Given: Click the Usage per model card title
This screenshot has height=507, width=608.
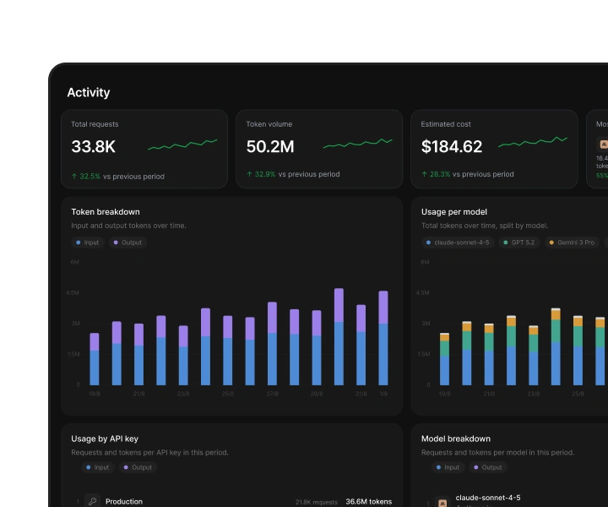Looking at the screenshot, I should pos(454,212).
